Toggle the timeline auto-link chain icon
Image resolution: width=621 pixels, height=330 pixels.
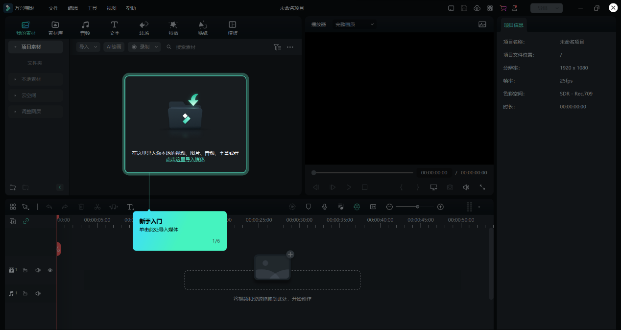[26, 221]
